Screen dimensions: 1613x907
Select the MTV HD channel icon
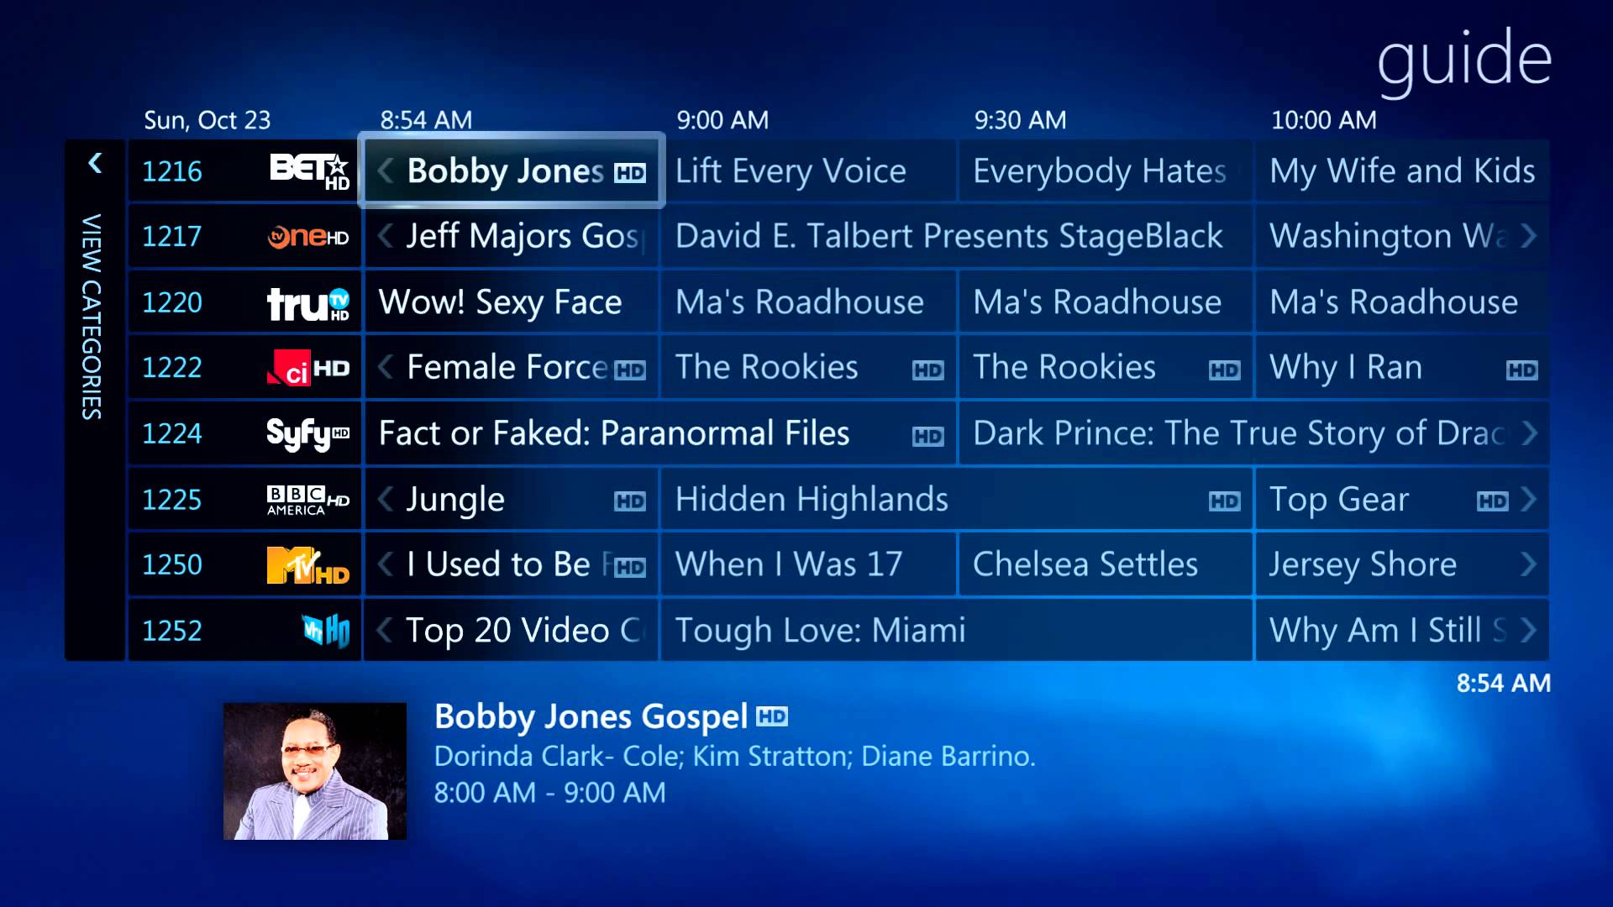308,564
